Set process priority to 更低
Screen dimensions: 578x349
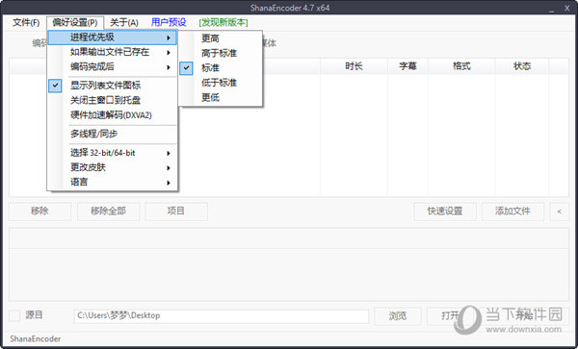click(221, 97)
